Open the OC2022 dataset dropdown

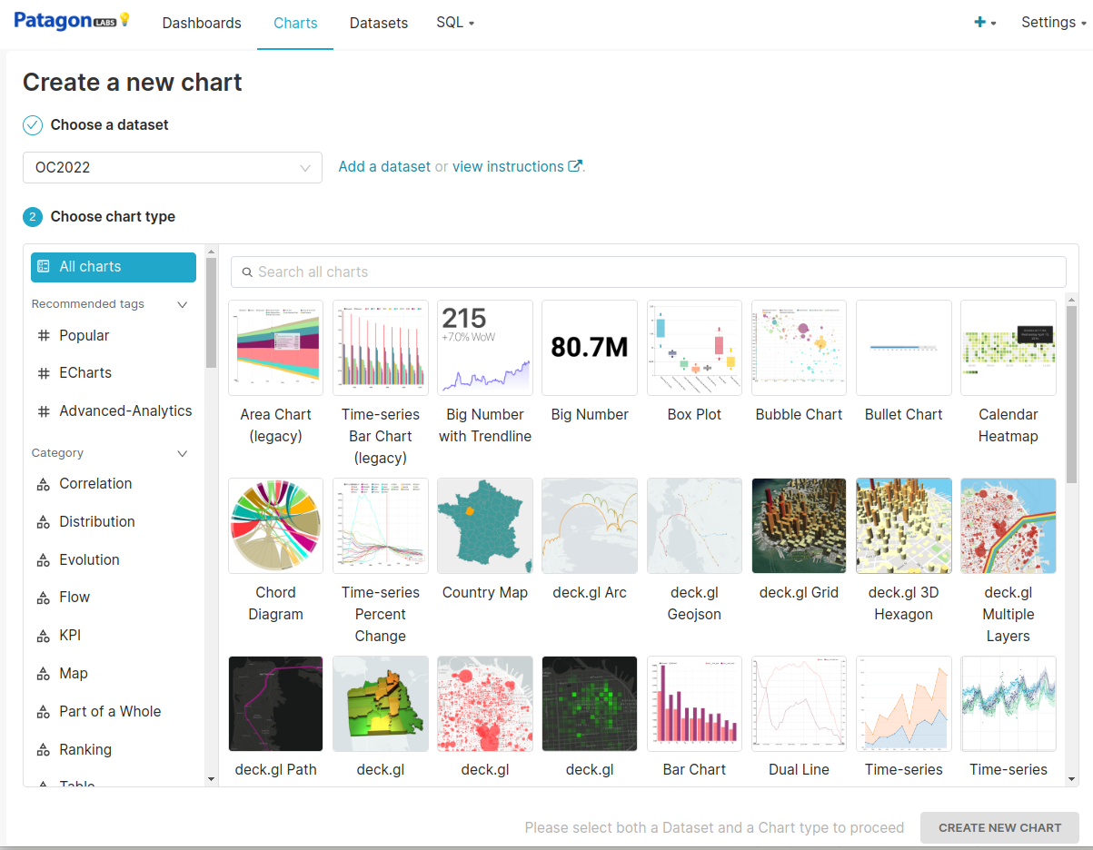pyautogui.click(x=173, y=168)
